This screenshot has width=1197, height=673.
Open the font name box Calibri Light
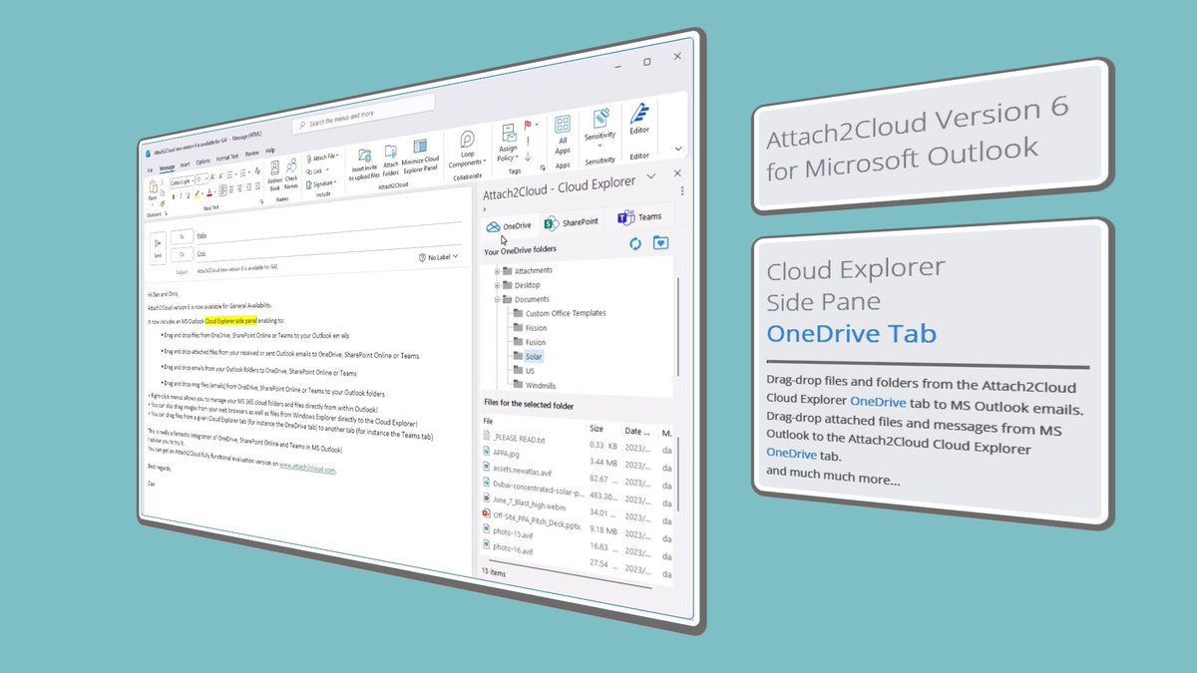pos(182,183)
